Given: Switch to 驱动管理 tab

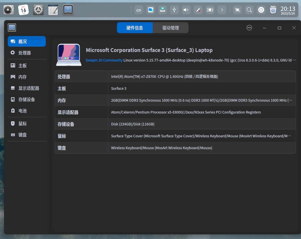Looking at the screenshot, I should point(171,28).
